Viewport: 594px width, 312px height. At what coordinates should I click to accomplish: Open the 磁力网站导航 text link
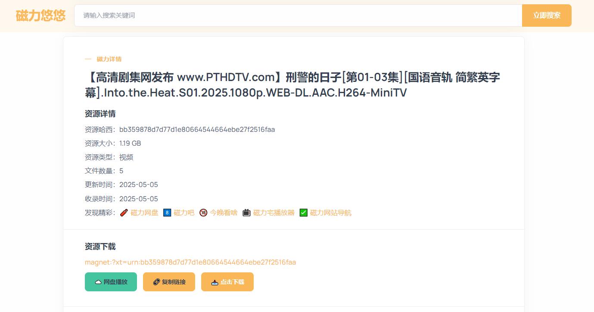(x=331, y=213)
